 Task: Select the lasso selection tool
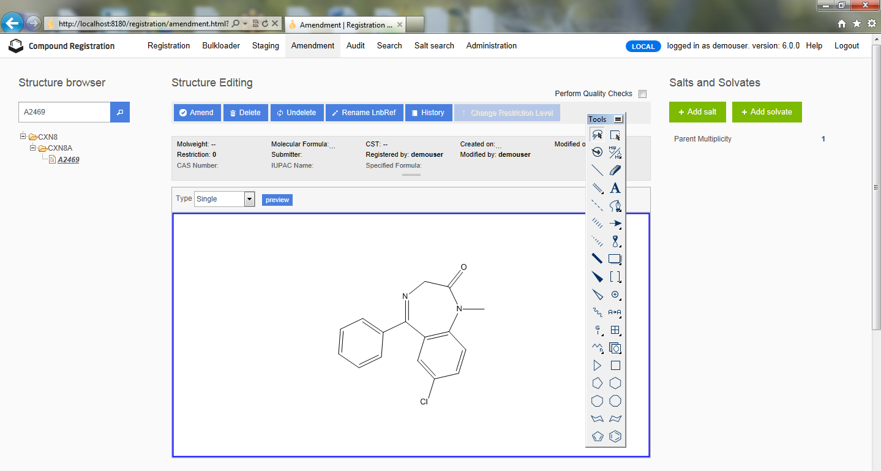coord(597,135)
